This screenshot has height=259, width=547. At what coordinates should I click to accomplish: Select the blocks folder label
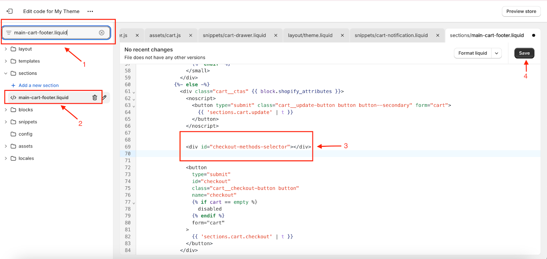(26, 110)
